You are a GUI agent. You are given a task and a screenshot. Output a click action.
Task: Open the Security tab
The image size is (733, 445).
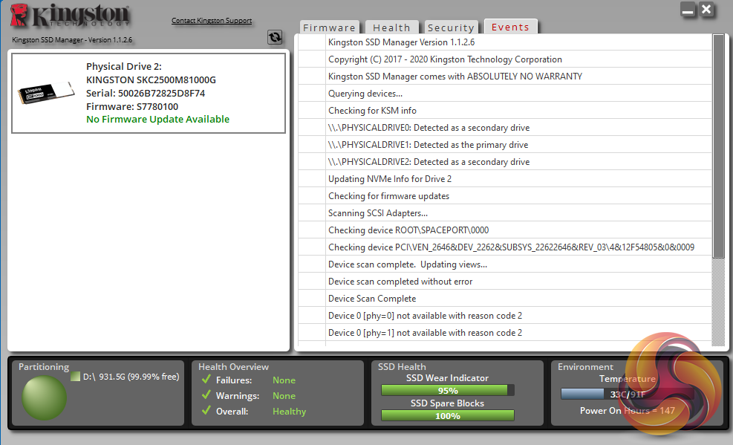[x=451, y=27]
